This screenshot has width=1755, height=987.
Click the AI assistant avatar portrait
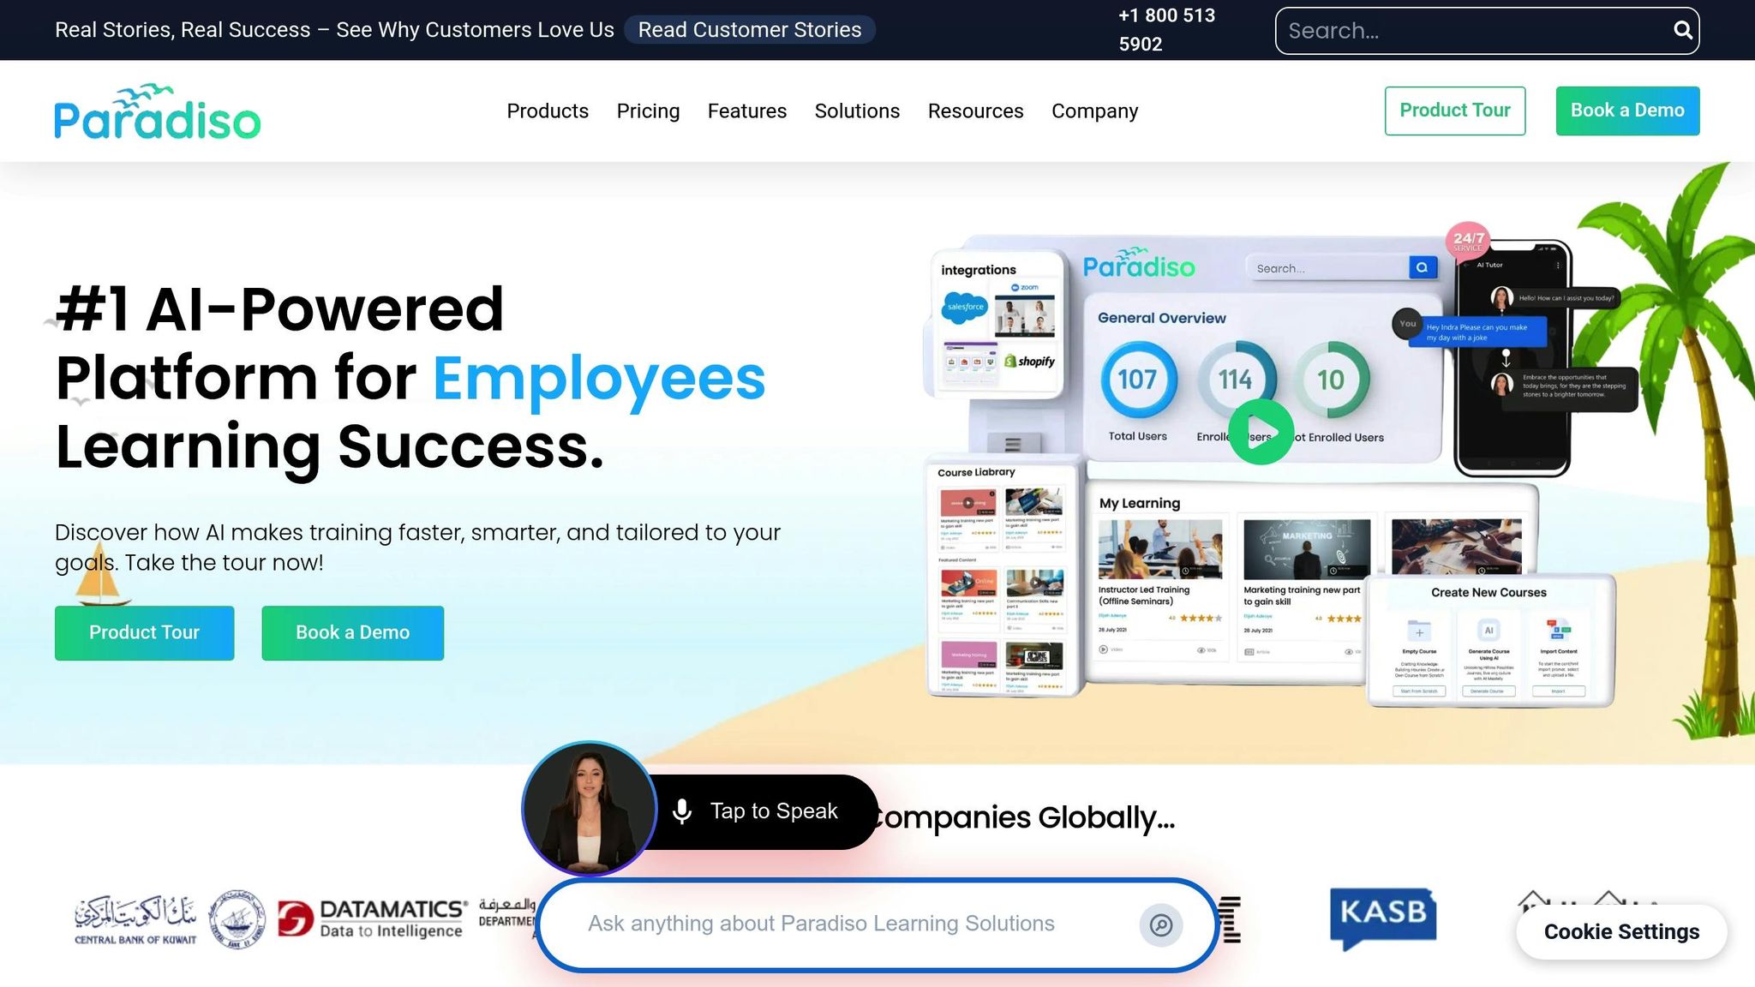tap(589, 809)
